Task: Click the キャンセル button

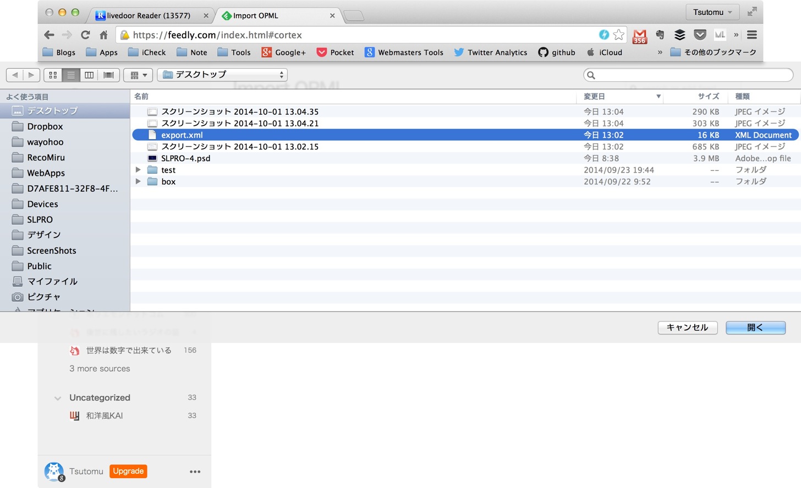Action: point(688,328)
